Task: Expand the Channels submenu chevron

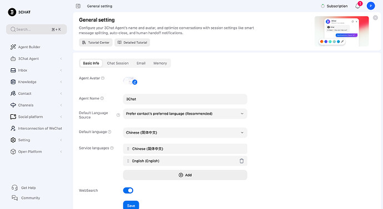Action: [x=61, y=105]
